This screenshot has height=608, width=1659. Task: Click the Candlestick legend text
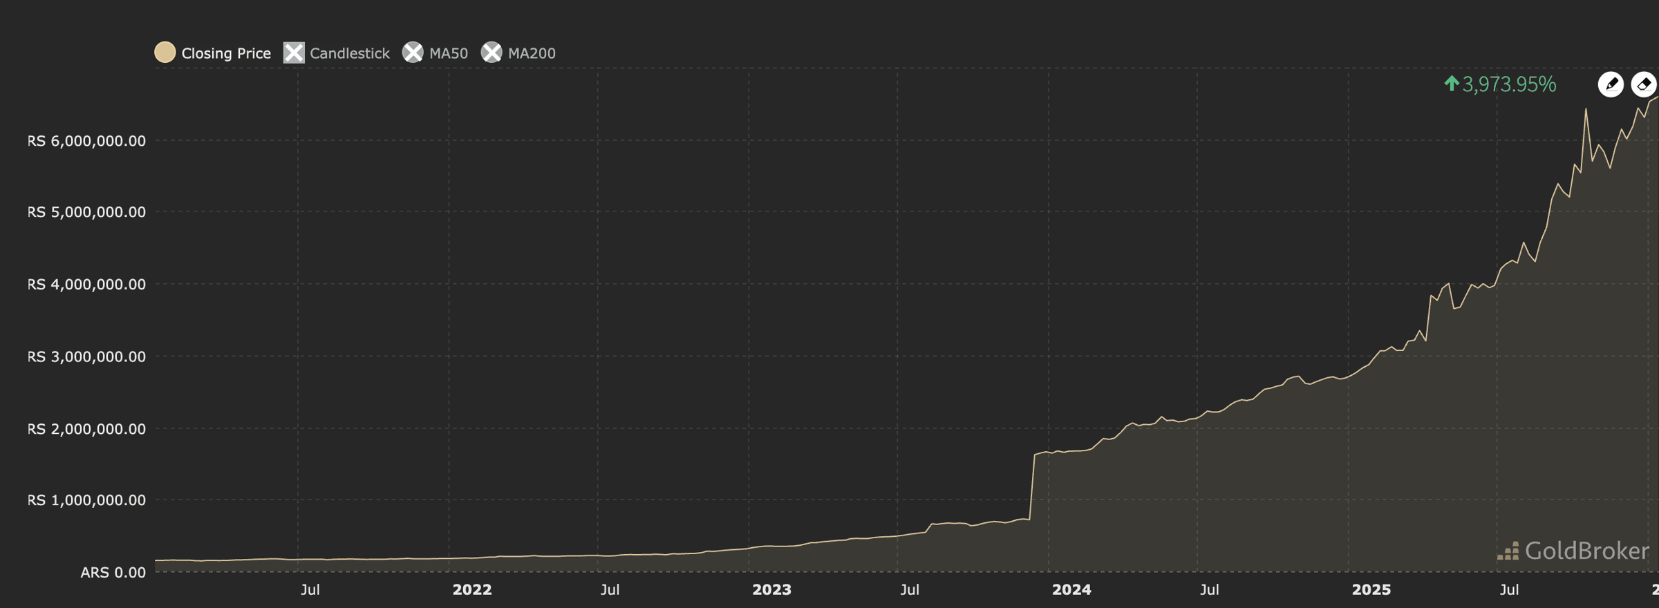point(349,53)
